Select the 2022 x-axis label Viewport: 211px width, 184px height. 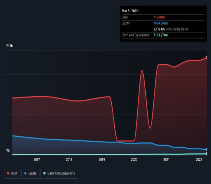[x=199, y=159]
